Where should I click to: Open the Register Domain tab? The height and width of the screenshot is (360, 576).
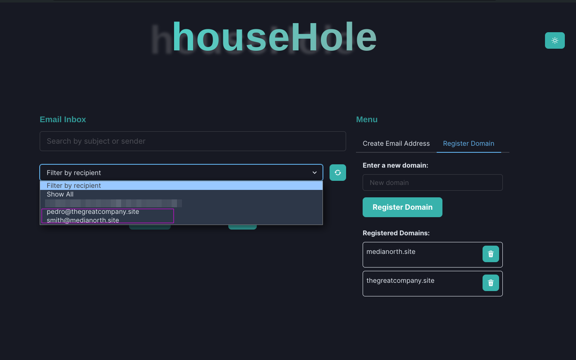tap(468, 143)
